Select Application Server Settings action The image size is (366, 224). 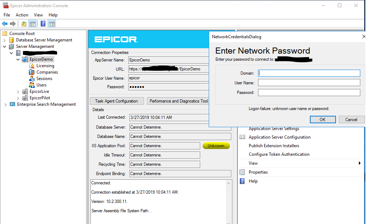click(274, 129)
